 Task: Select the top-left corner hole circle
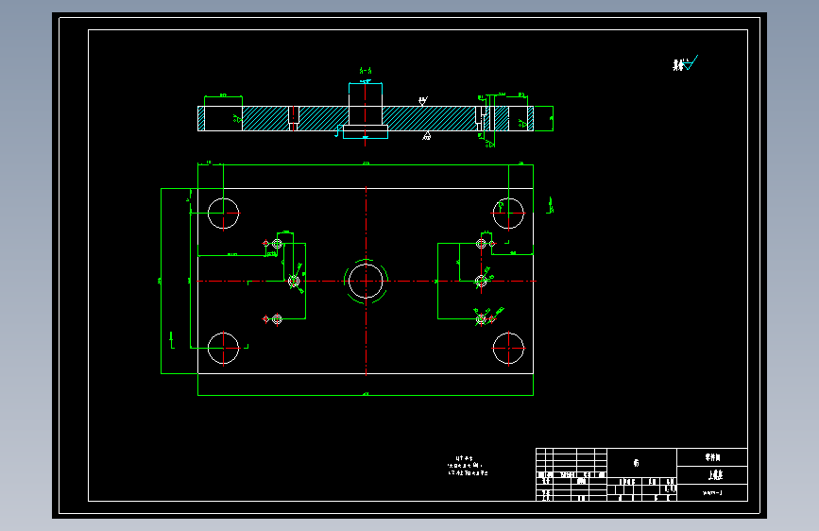[x=224, y=214]
